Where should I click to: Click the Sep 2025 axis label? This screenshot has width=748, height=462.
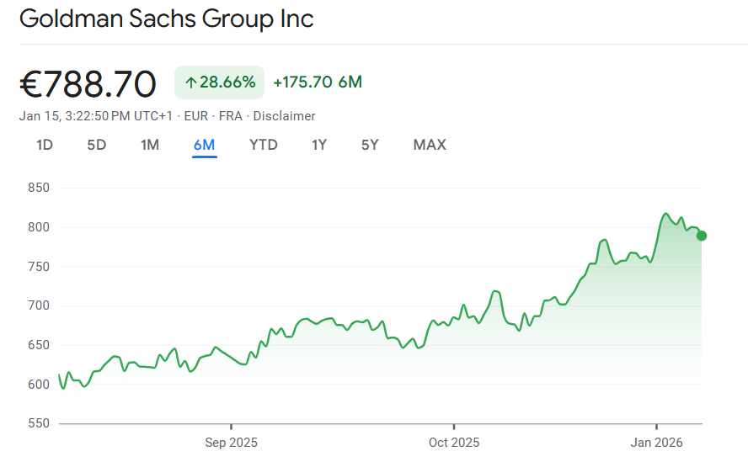(x=231, y=442)
